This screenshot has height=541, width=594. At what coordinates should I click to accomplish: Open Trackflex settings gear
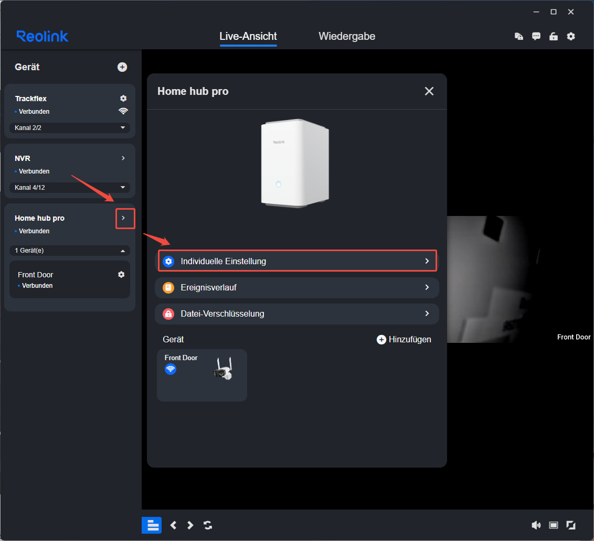(123, 99)
